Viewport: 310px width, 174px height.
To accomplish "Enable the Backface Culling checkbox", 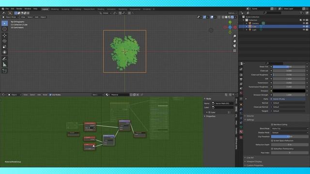I will click(x=272, y=125).
